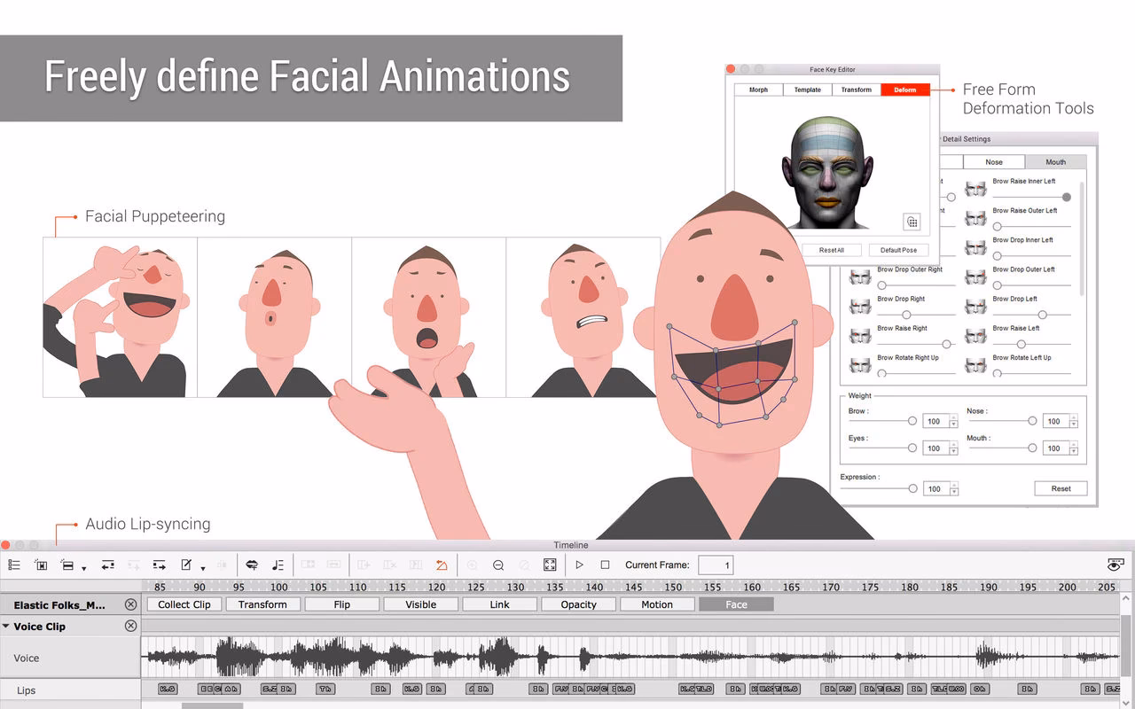Image resolution: width=1135 pixels, height=709 pixels.
Task: Click the Brow Raise Inner Left slider handle
Action: [x=1068, y=197]
